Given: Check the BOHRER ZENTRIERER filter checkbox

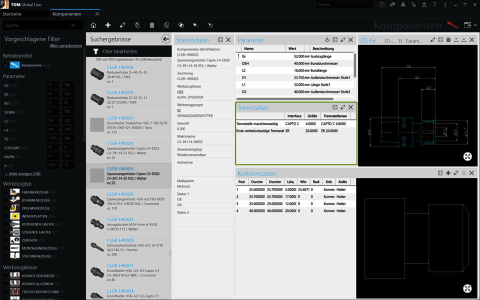Looking at the screenshot, I should click(5, 275).
